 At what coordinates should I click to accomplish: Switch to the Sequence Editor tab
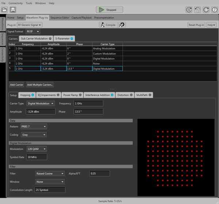click(60, 18)
